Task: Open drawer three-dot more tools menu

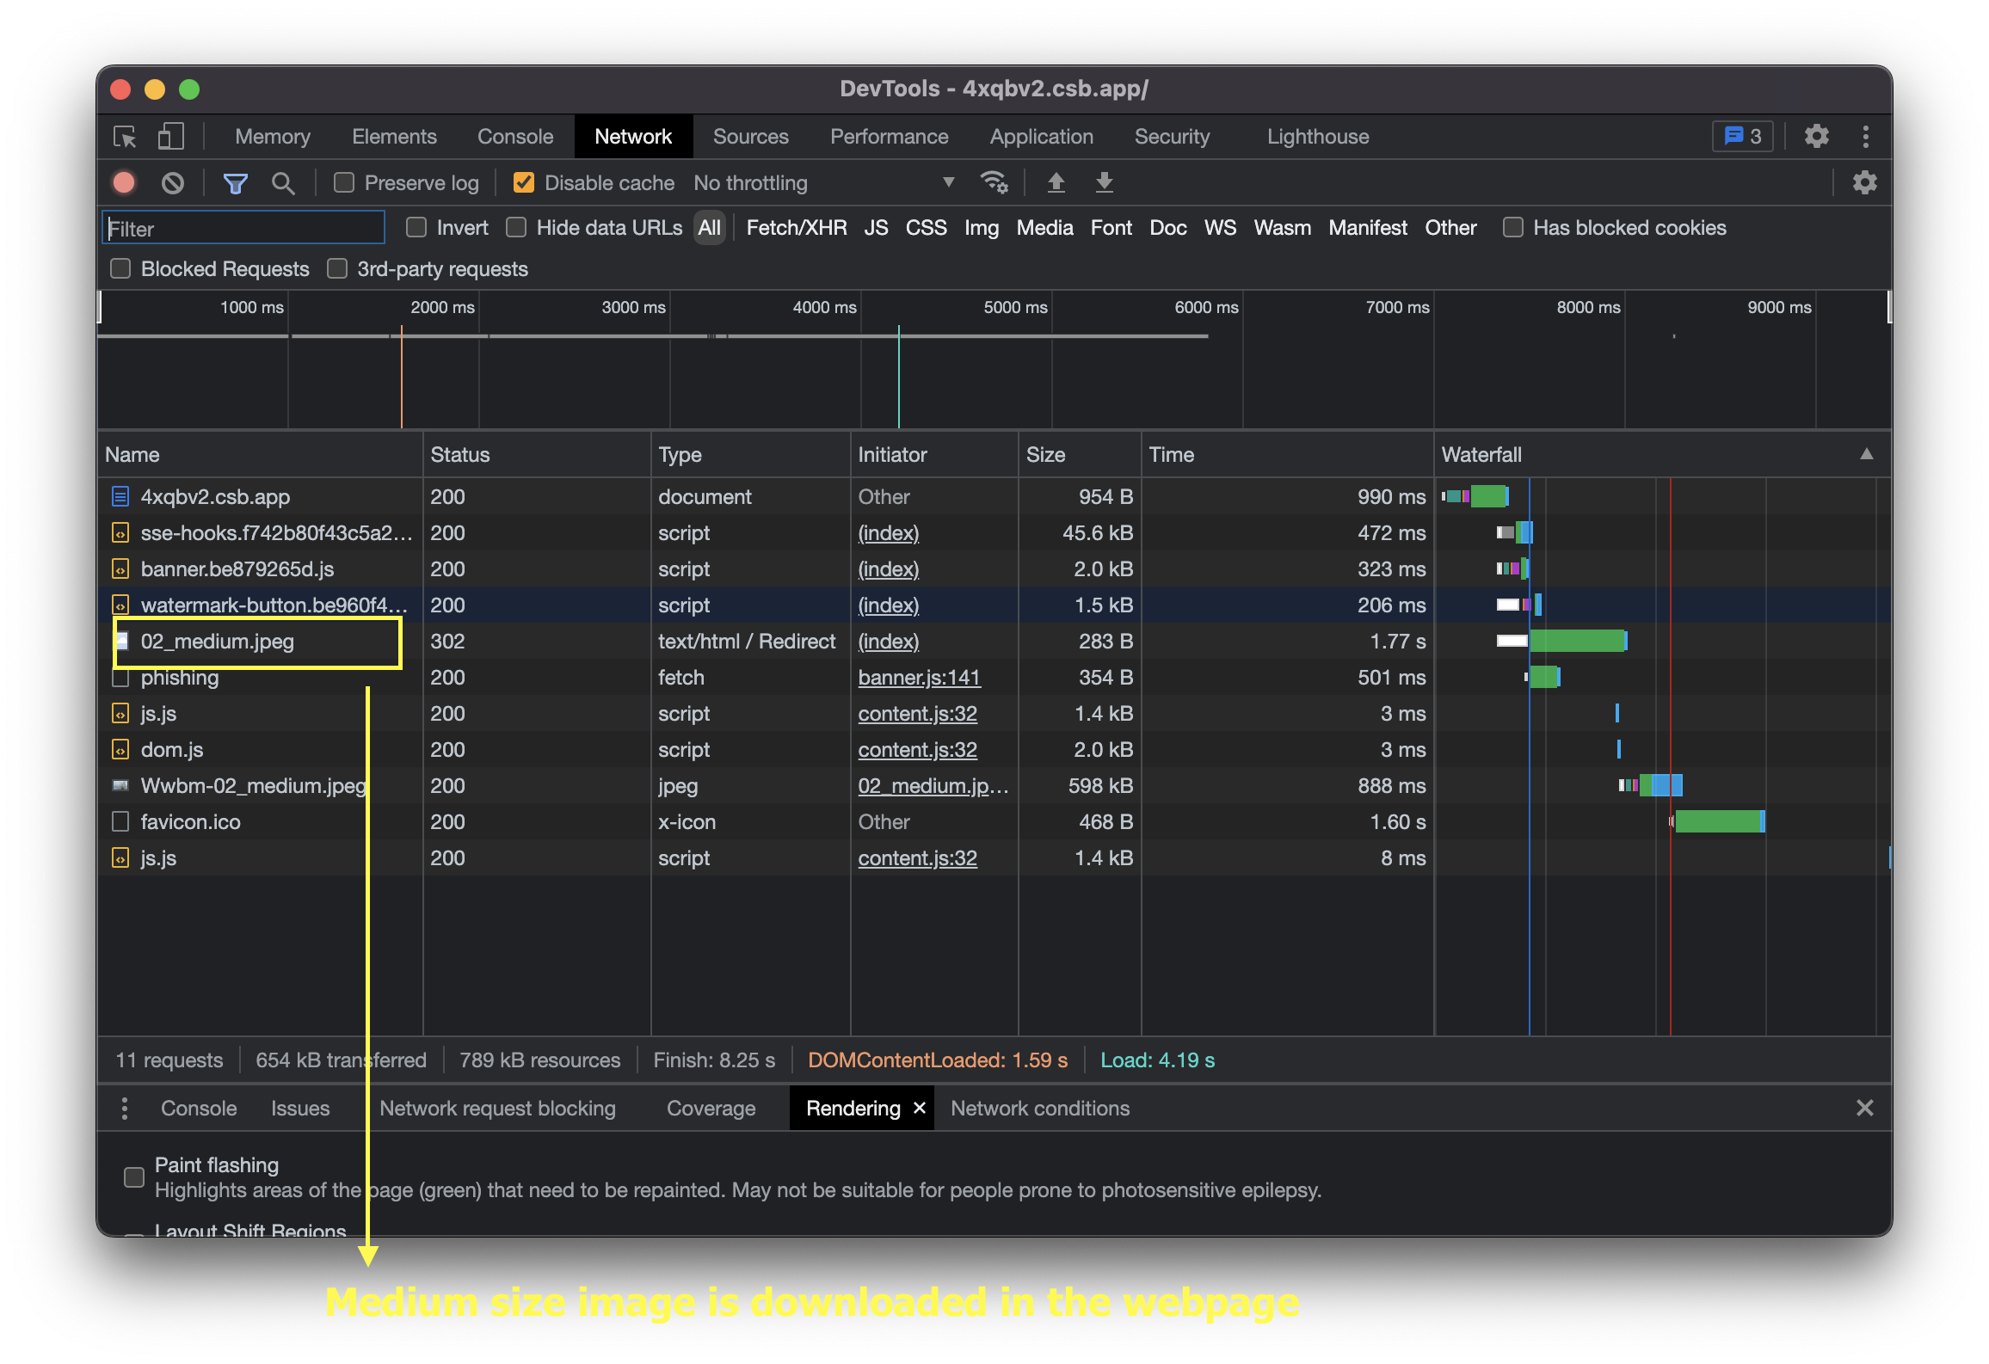Action: (125, 1109)
